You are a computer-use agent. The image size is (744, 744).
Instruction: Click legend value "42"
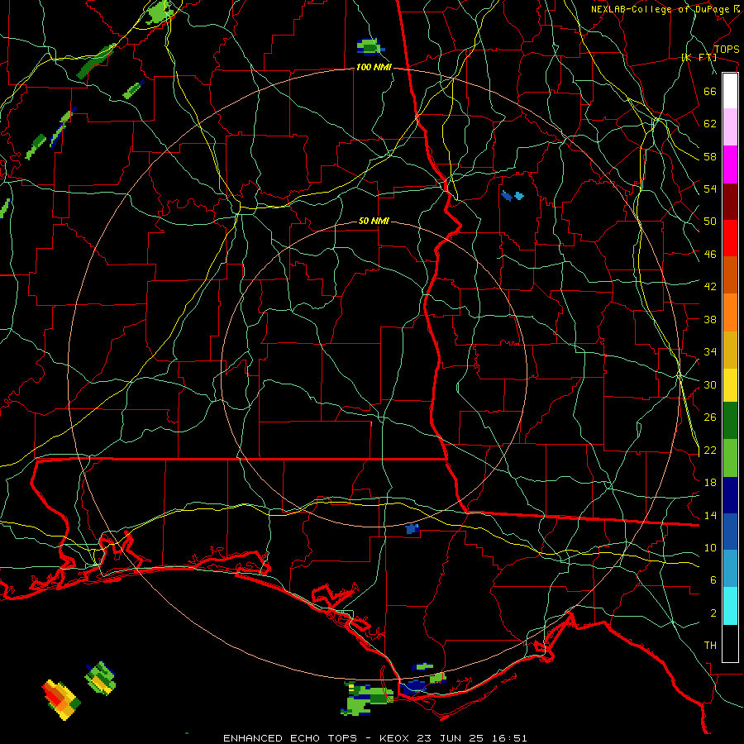(710, 287)
